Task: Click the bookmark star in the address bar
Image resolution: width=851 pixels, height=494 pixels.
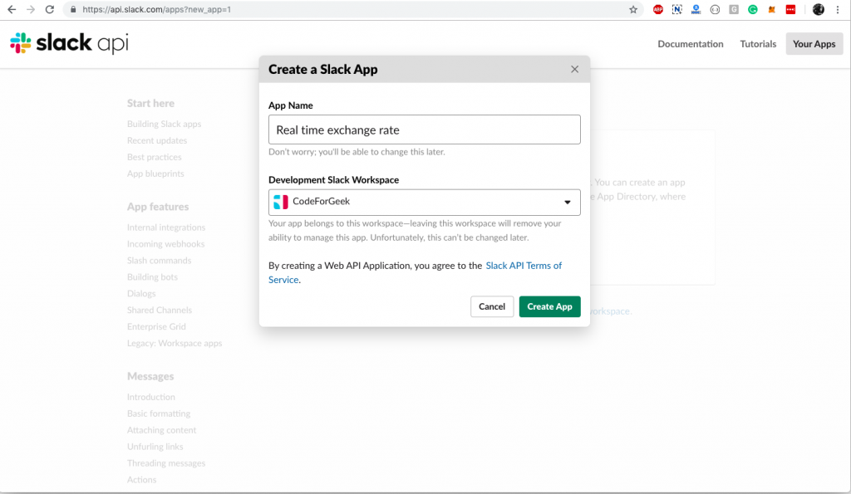Action: (633, 10)
